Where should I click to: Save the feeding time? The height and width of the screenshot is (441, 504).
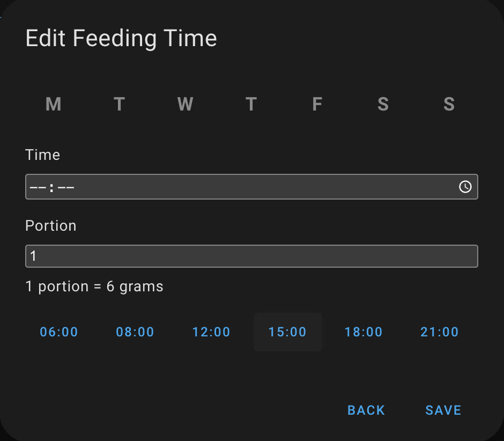click(x=443, y=410)
